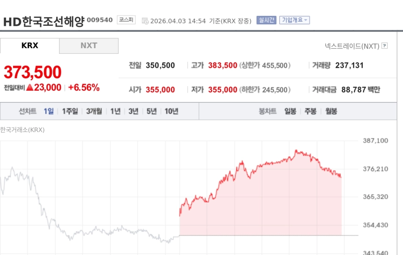
Task: Click the HD한국조선해양 stock name
Action: 44,22
